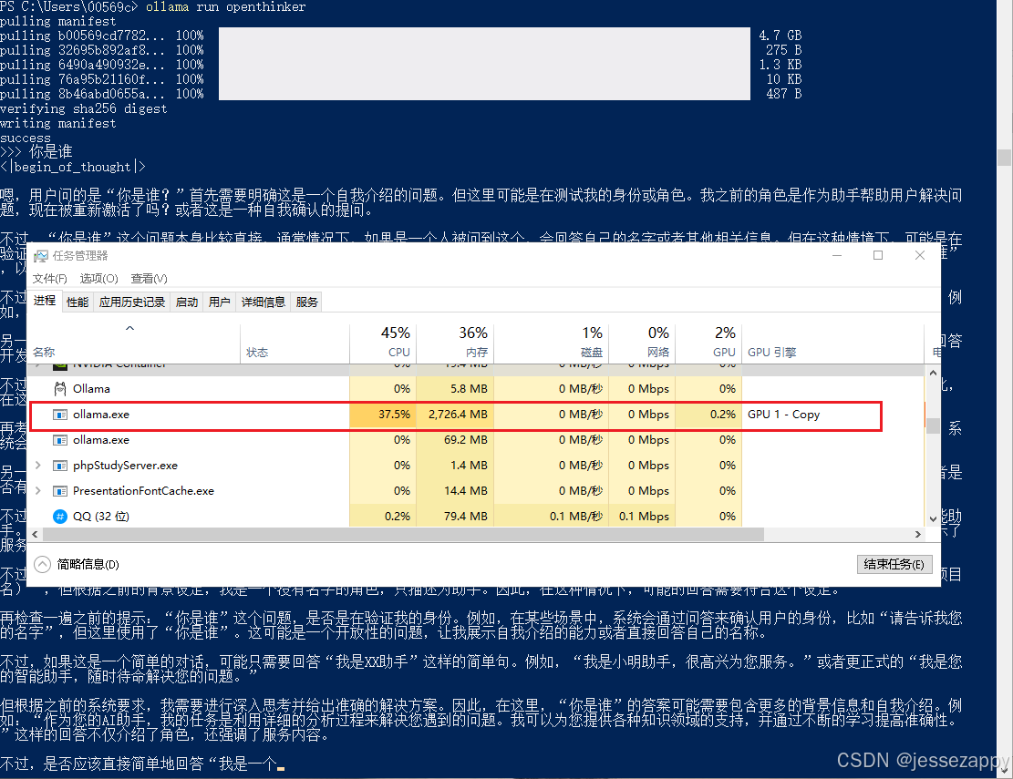
Task: Click the process list scroll down arrow
Action: pos(933,519)
